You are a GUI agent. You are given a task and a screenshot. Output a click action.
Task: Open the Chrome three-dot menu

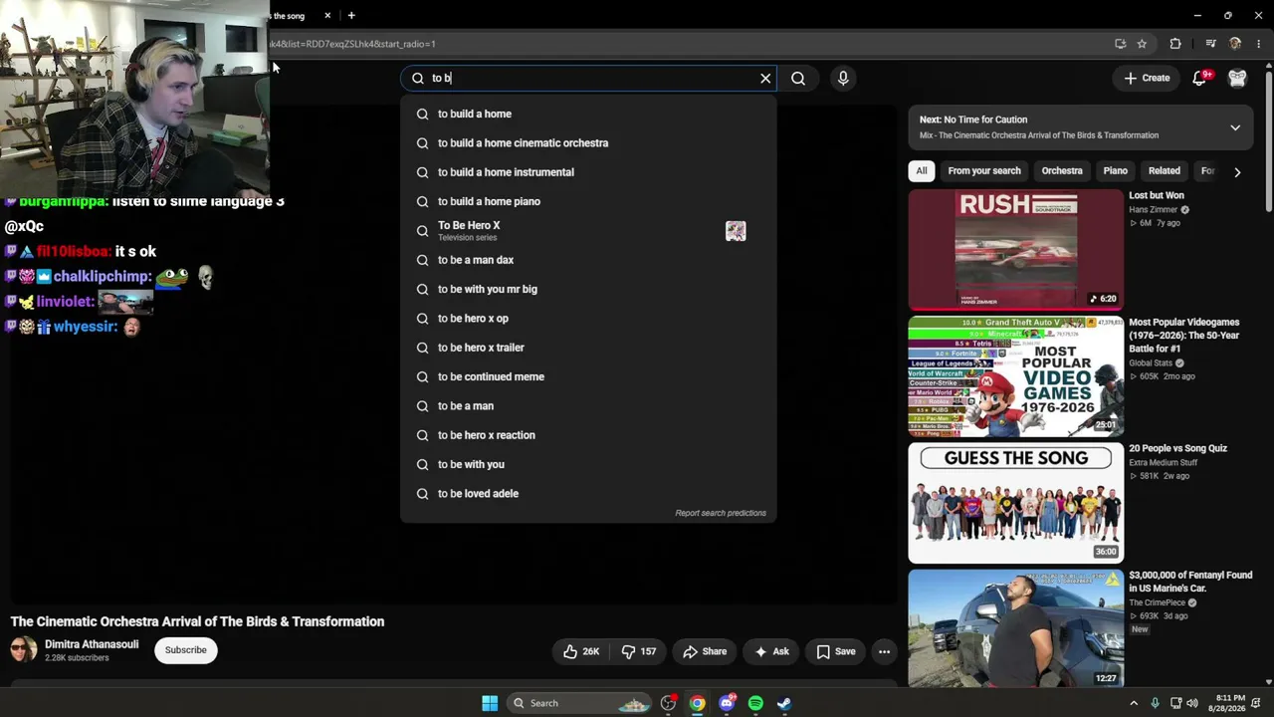(x=1259, y=44)
